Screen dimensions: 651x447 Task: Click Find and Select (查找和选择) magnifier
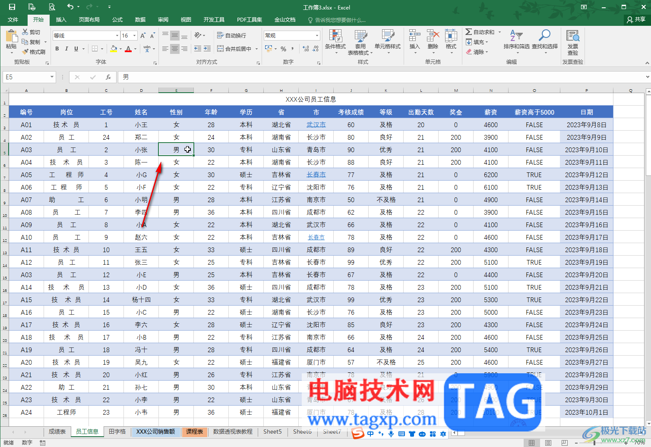coord(545,42)
